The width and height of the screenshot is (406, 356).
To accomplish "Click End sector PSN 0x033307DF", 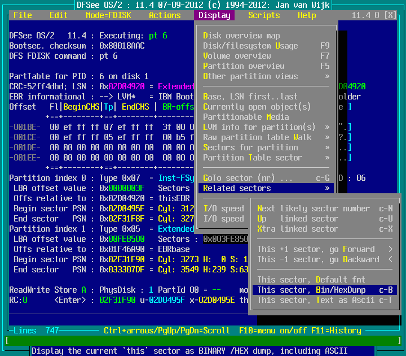I will [x=122, y=270].
